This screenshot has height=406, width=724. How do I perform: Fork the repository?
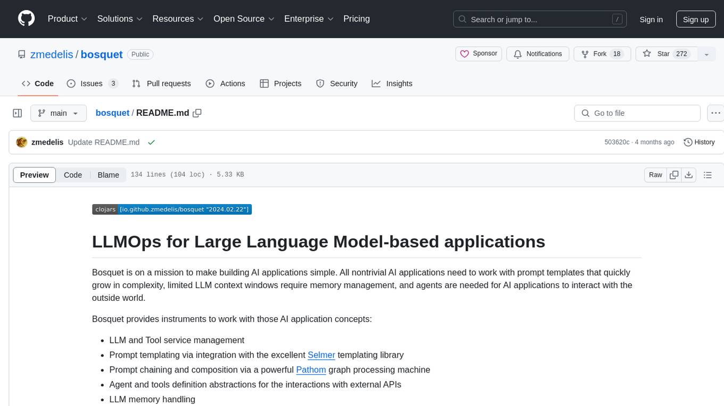tap(602, 54)
